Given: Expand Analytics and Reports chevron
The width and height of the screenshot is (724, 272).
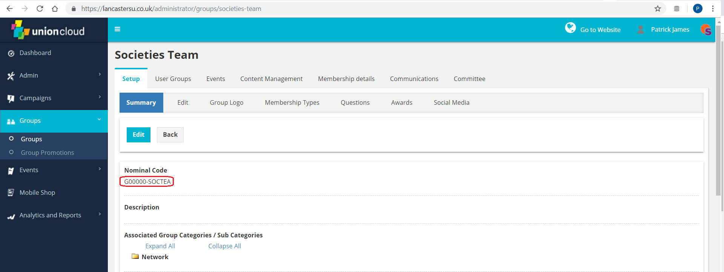Looking at the screenshot, I should [100, 214].
